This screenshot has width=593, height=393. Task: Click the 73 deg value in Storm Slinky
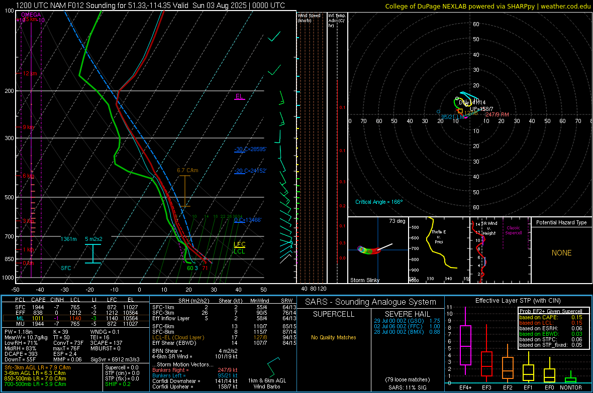[397, 221]
